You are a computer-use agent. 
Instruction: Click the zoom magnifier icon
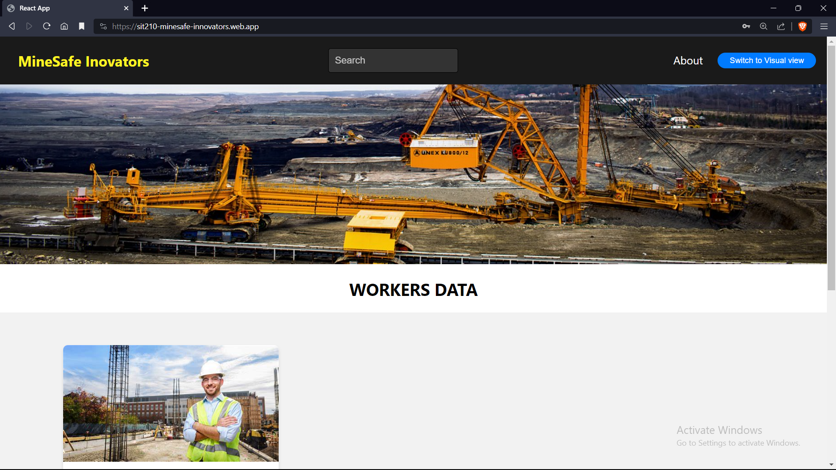(763, 27)
